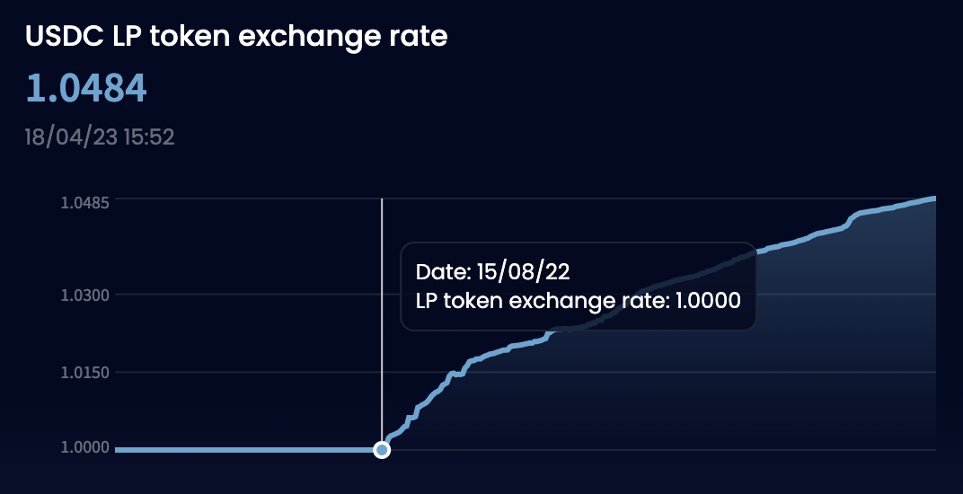Click the tooltip's "Date: 15/08/22" text
The image size is (963, 494).
click(x=493, y=271)
